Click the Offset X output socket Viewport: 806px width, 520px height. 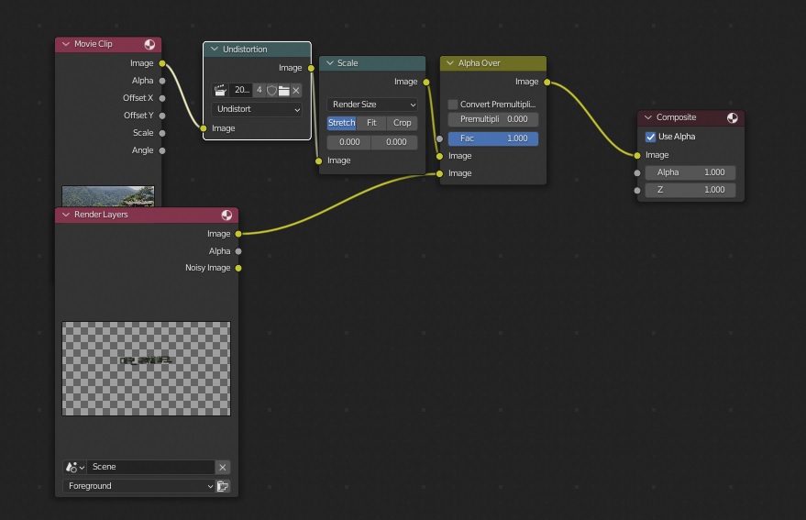(x=162, y=98)
